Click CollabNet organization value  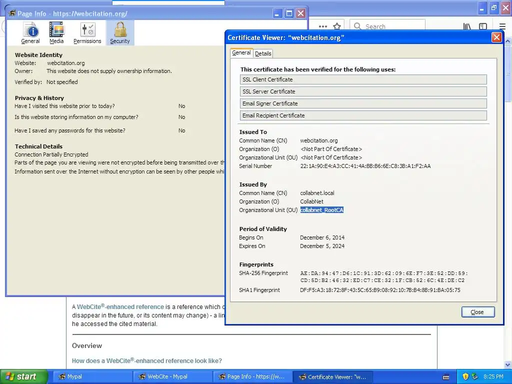point(312,201)
